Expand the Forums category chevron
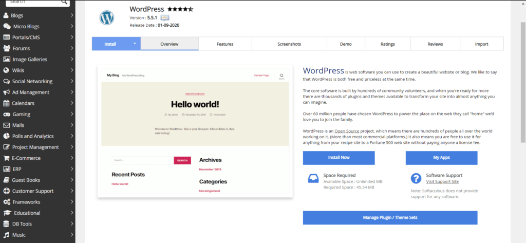This screenshot has width=526, height=243. pyautogui.click(x=72, y=48)
